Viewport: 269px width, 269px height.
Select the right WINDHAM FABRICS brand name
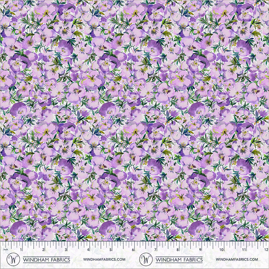point(179,259)
